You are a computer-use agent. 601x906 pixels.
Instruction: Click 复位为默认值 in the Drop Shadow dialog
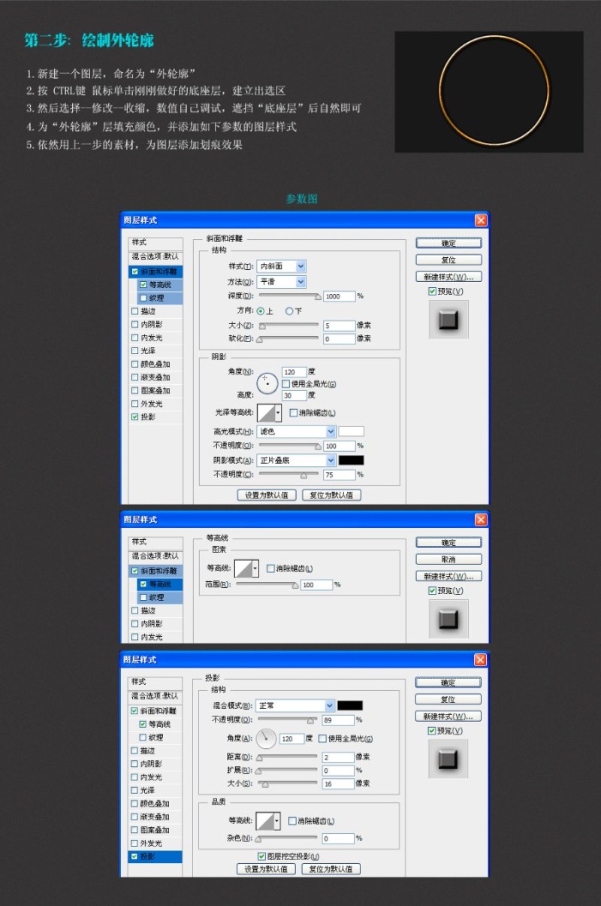(331, 868)
